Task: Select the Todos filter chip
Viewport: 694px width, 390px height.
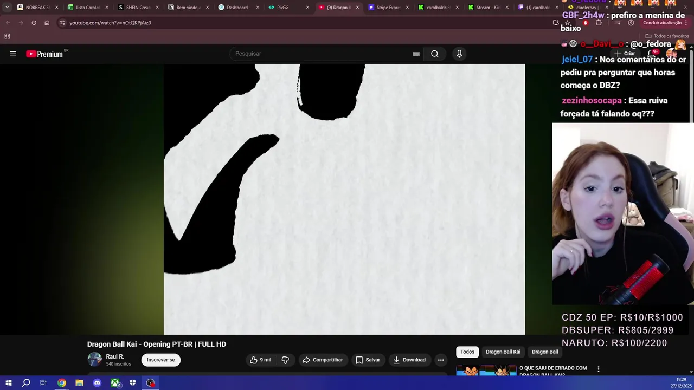Action: tap(467, 352)
